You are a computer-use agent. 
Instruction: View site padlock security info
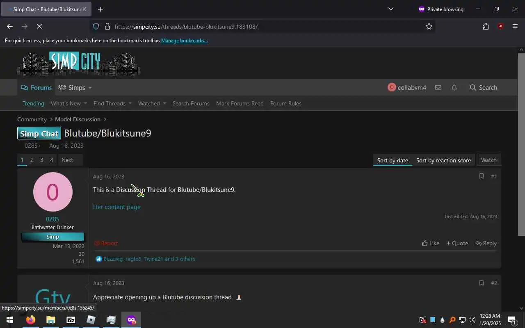point(107,26)
